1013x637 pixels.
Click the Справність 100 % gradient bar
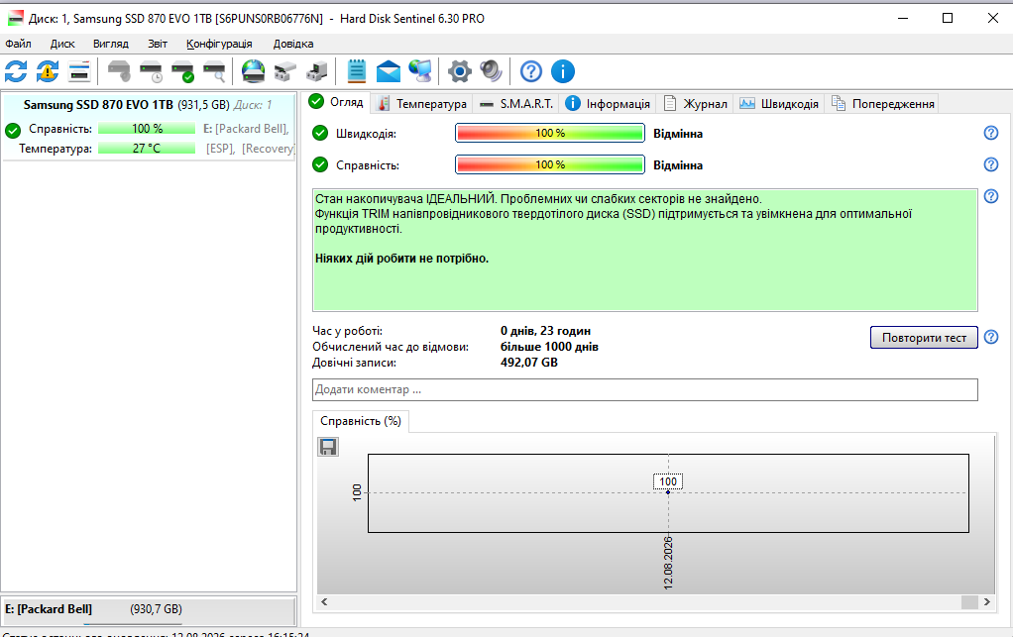pos(550,164)
